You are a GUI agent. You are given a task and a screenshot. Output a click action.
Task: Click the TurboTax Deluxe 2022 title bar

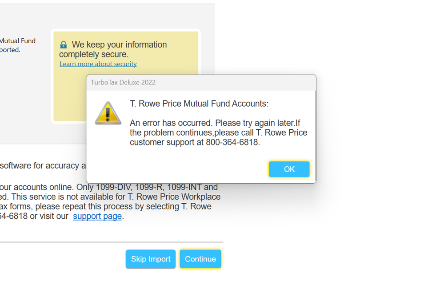(201, 82)
